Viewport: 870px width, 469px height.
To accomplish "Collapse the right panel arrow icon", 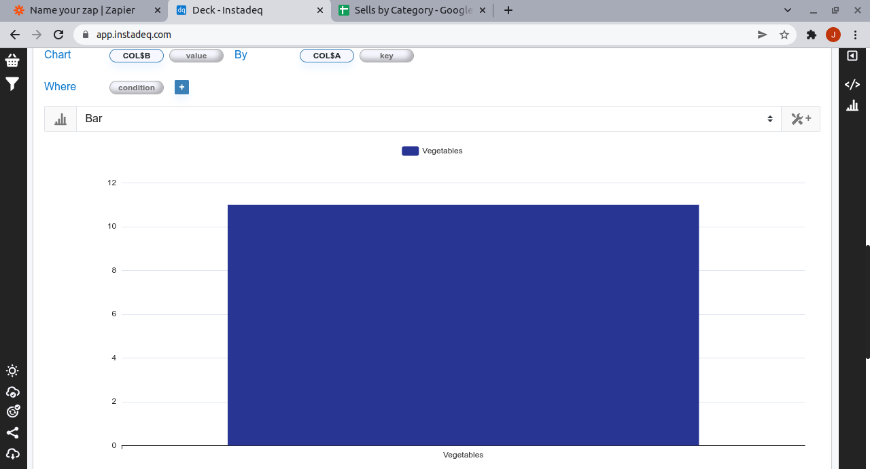I will (852, 56).
